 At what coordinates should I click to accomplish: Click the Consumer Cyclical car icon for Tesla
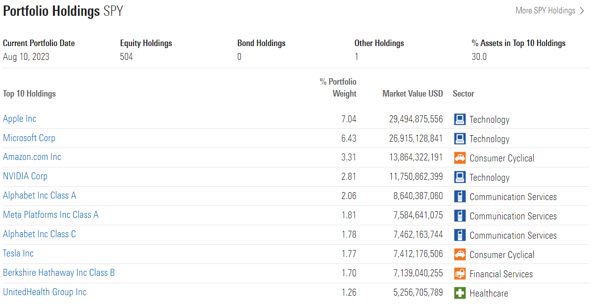(460, 255)
